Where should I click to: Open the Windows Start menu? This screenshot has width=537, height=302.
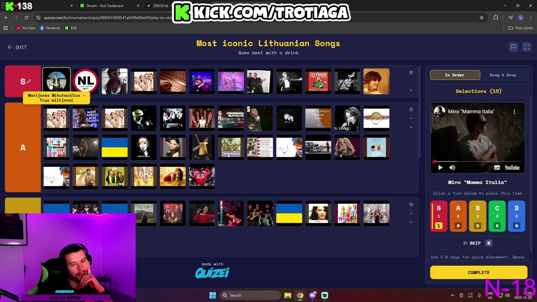coord(212,295)
